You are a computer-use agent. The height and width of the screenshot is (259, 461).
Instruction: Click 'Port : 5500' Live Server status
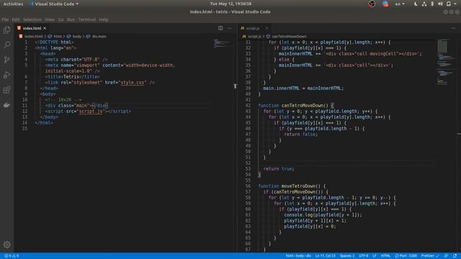(x=406, y=256)
